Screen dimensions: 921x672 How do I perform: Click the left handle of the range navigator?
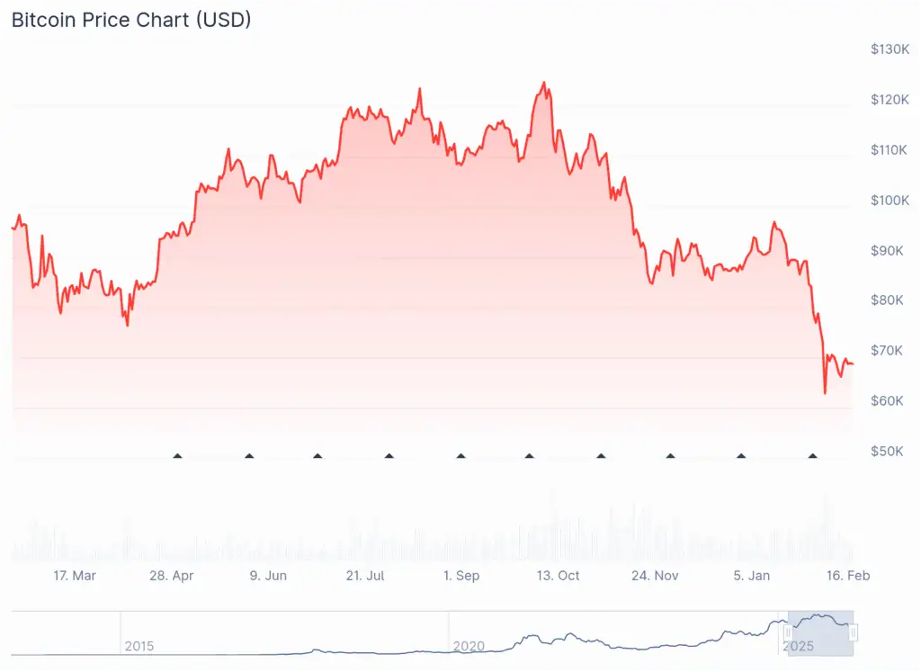[788, 633]
